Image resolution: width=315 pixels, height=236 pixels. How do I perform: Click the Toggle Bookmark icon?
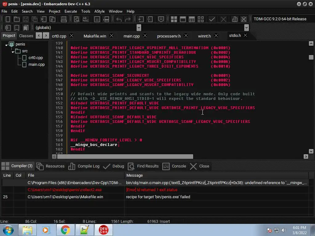tap(17, 28)
